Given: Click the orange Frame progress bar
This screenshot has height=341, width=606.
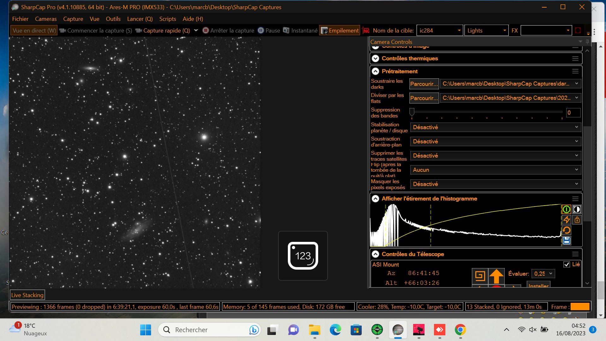Looking at the screenshot, I should [580, 307].
